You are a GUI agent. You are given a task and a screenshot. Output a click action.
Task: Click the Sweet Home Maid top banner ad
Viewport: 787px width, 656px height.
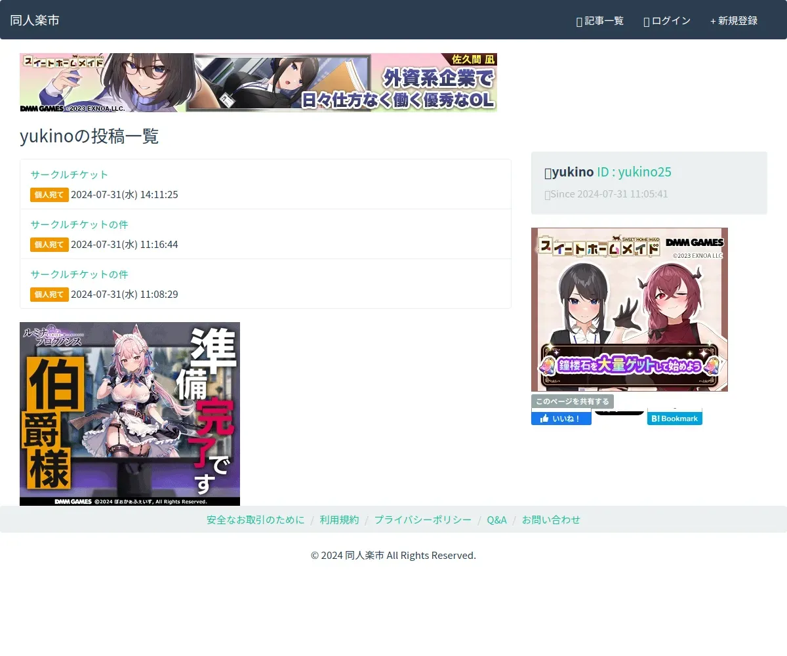[x=258, y=83]
